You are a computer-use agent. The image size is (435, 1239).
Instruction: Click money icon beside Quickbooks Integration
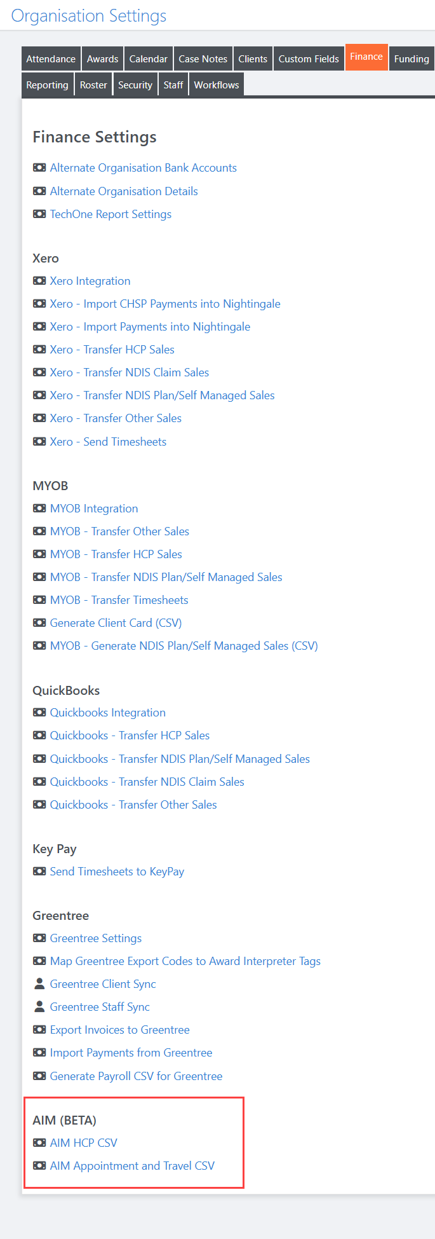pos(39,713)
